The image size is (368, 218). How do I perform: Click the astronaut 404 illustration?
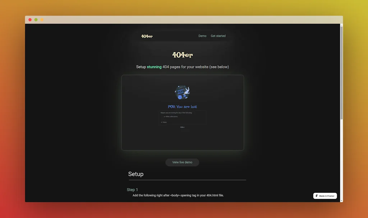[183, 92]
